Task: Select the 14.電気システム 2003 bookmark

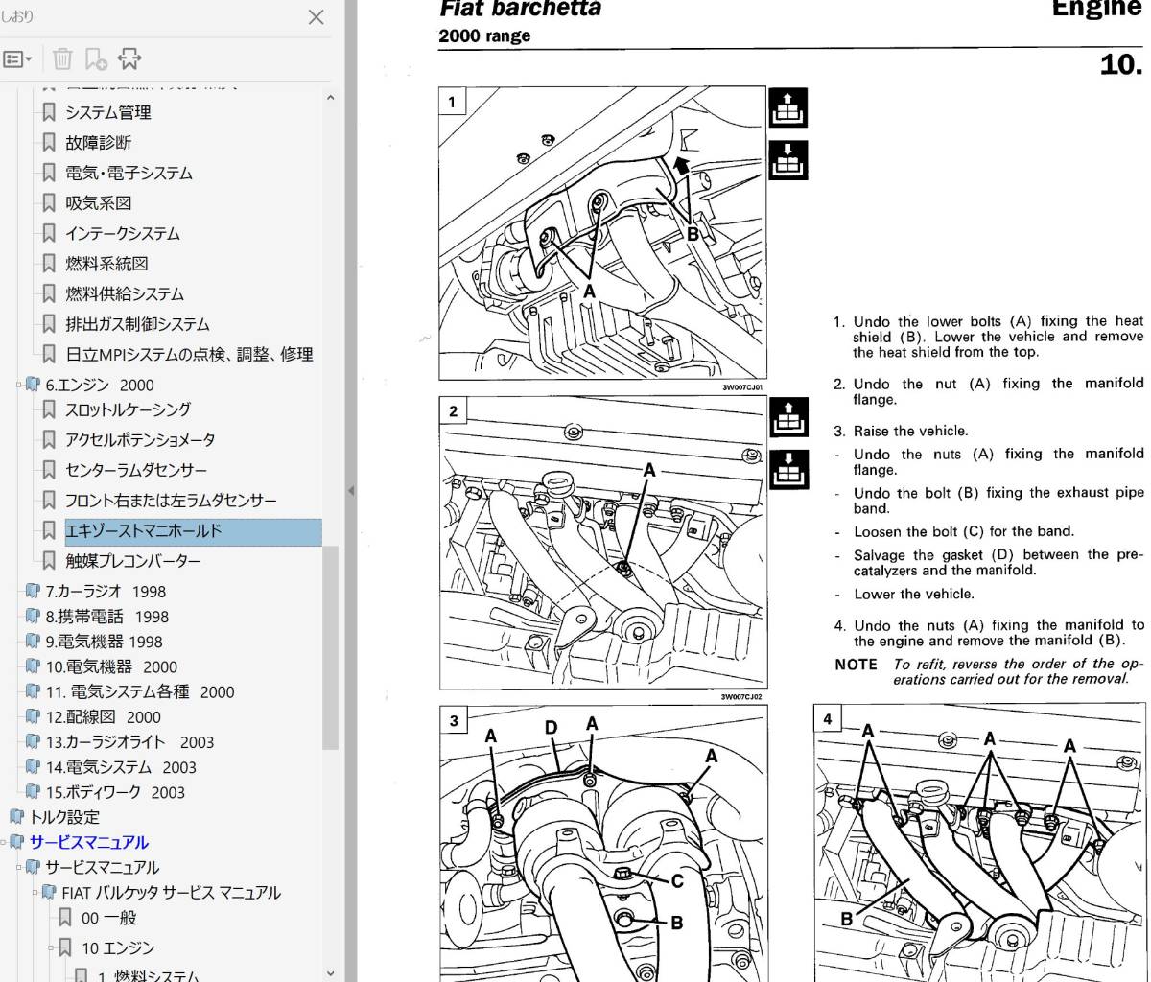Action: (121, 767)
